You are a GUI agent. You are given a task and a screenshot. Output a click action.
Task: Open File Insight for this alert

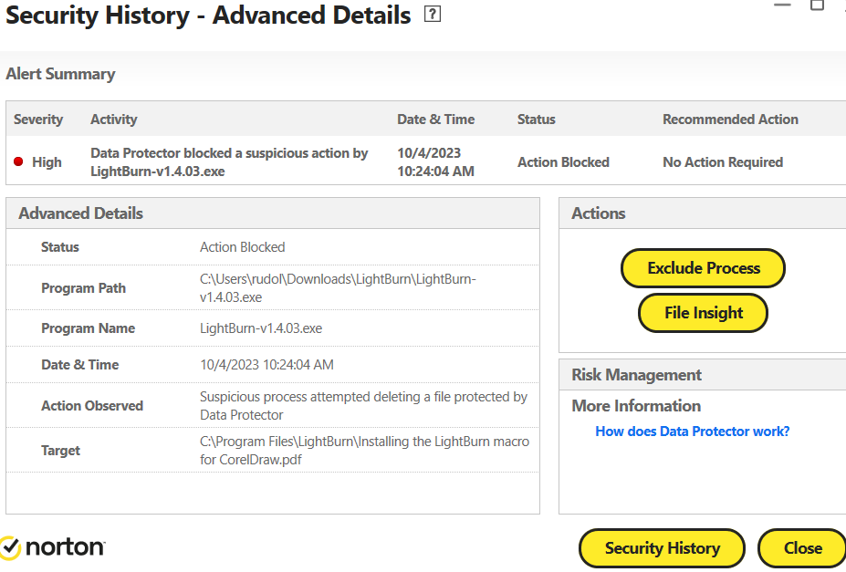(703, 313)
